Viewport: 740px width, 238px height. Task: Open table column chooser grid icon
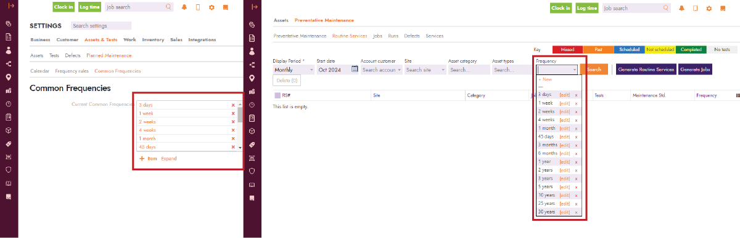click(x=738, y=95)
